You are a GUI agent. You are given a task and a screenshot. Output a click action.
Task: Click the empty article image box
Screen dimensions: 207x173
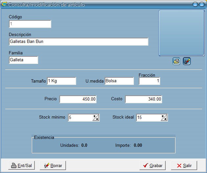point(182,33)
